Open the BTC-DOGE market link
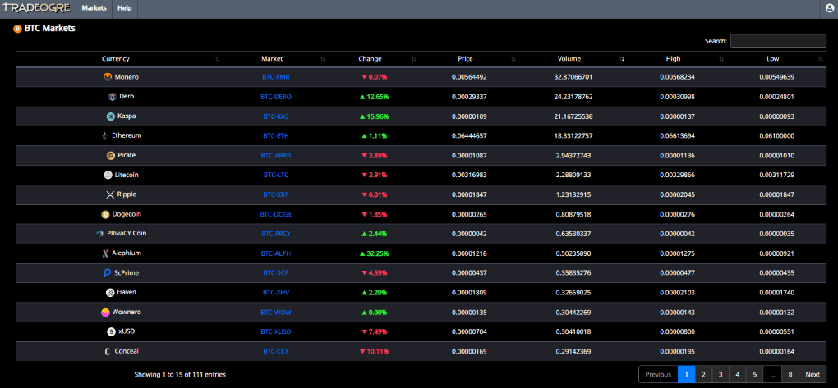 tap(276, 215)
